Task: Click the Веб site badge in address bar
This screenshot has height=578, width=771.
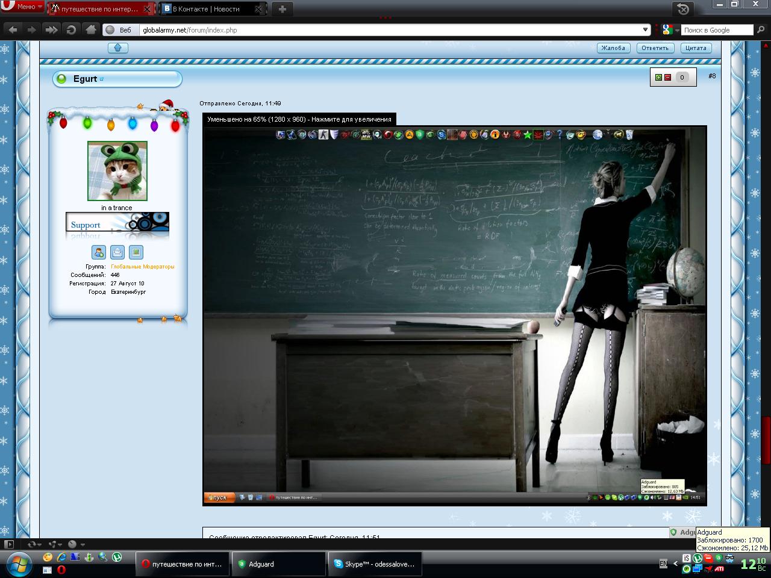Action: pyautogui.click(x=120, y=30)
